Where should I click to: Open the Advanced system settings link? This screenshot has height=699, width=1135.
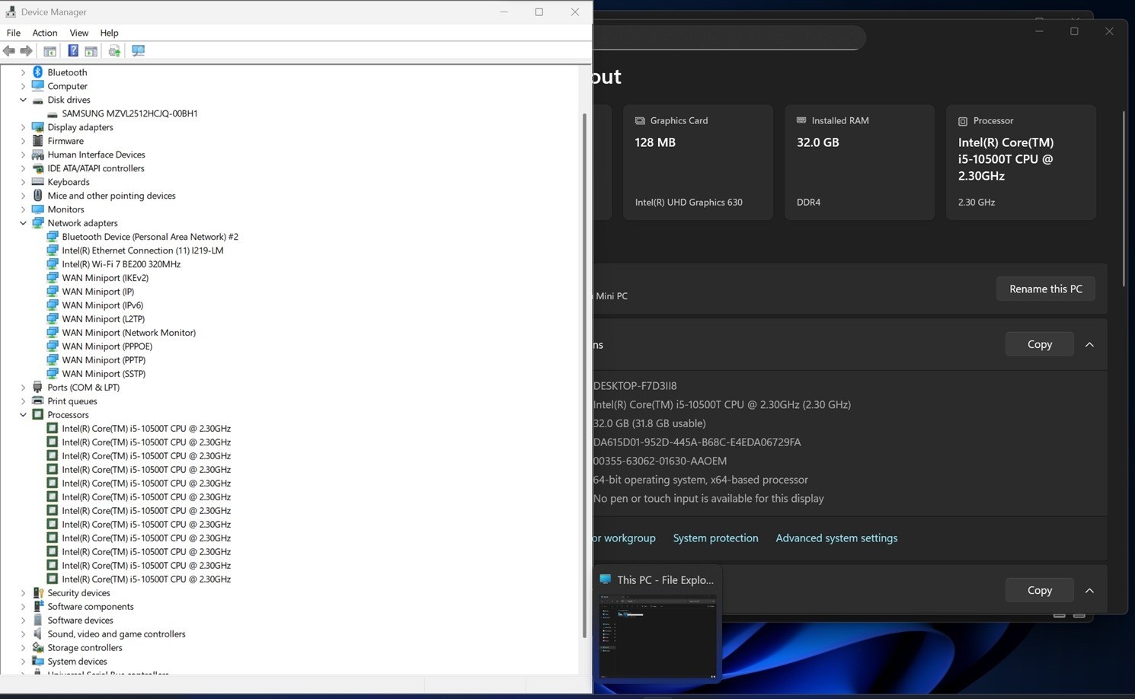coord(836,538)
